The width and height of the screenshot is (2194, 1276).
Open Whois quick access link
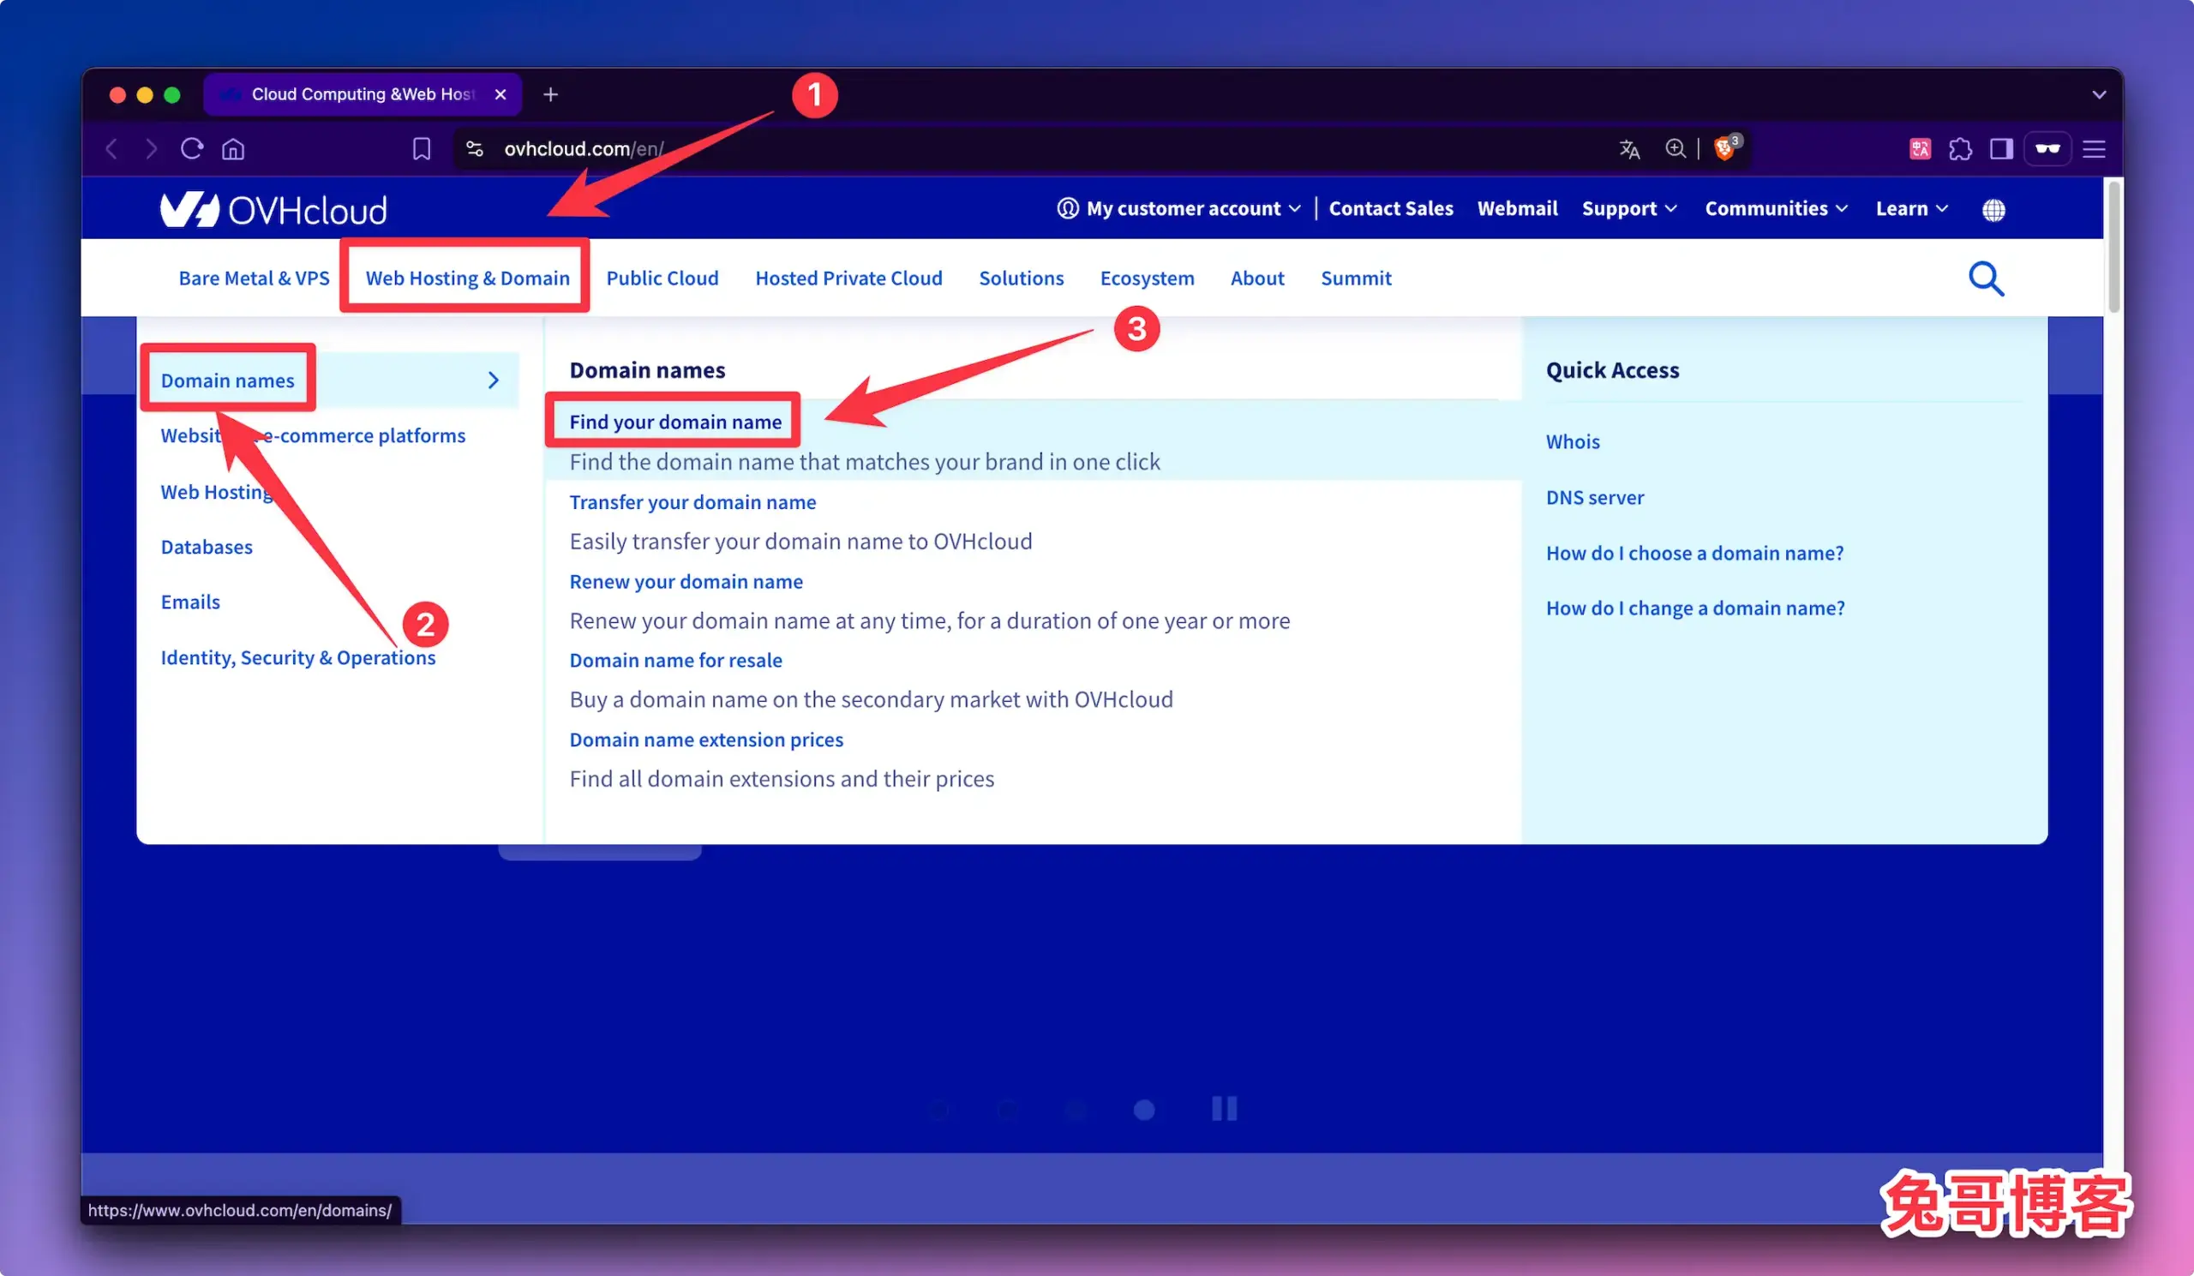coord(1573,441)
